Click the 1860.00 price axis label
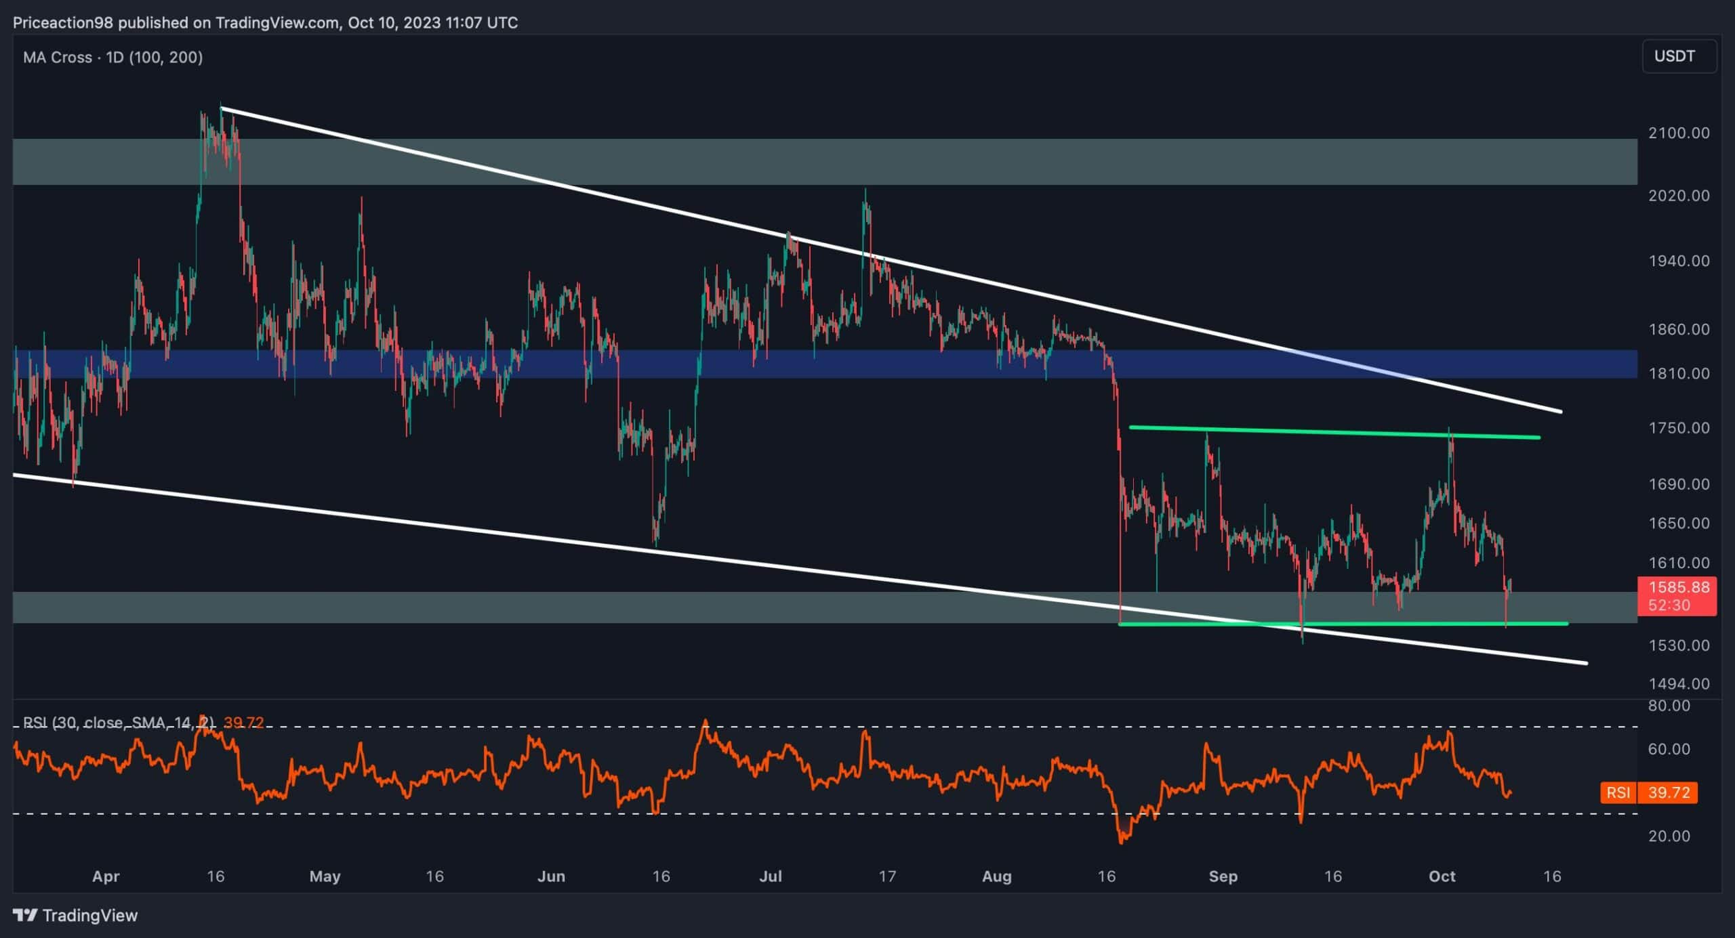 click(1679, 329)
